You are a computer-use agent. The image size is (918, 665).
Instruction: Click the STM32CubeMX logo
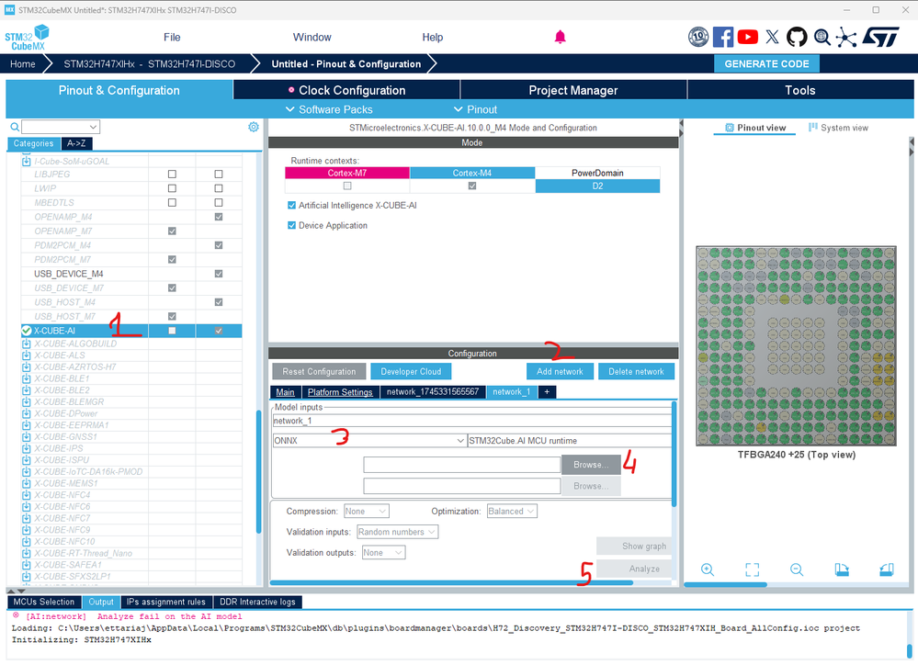click(27, 38)
